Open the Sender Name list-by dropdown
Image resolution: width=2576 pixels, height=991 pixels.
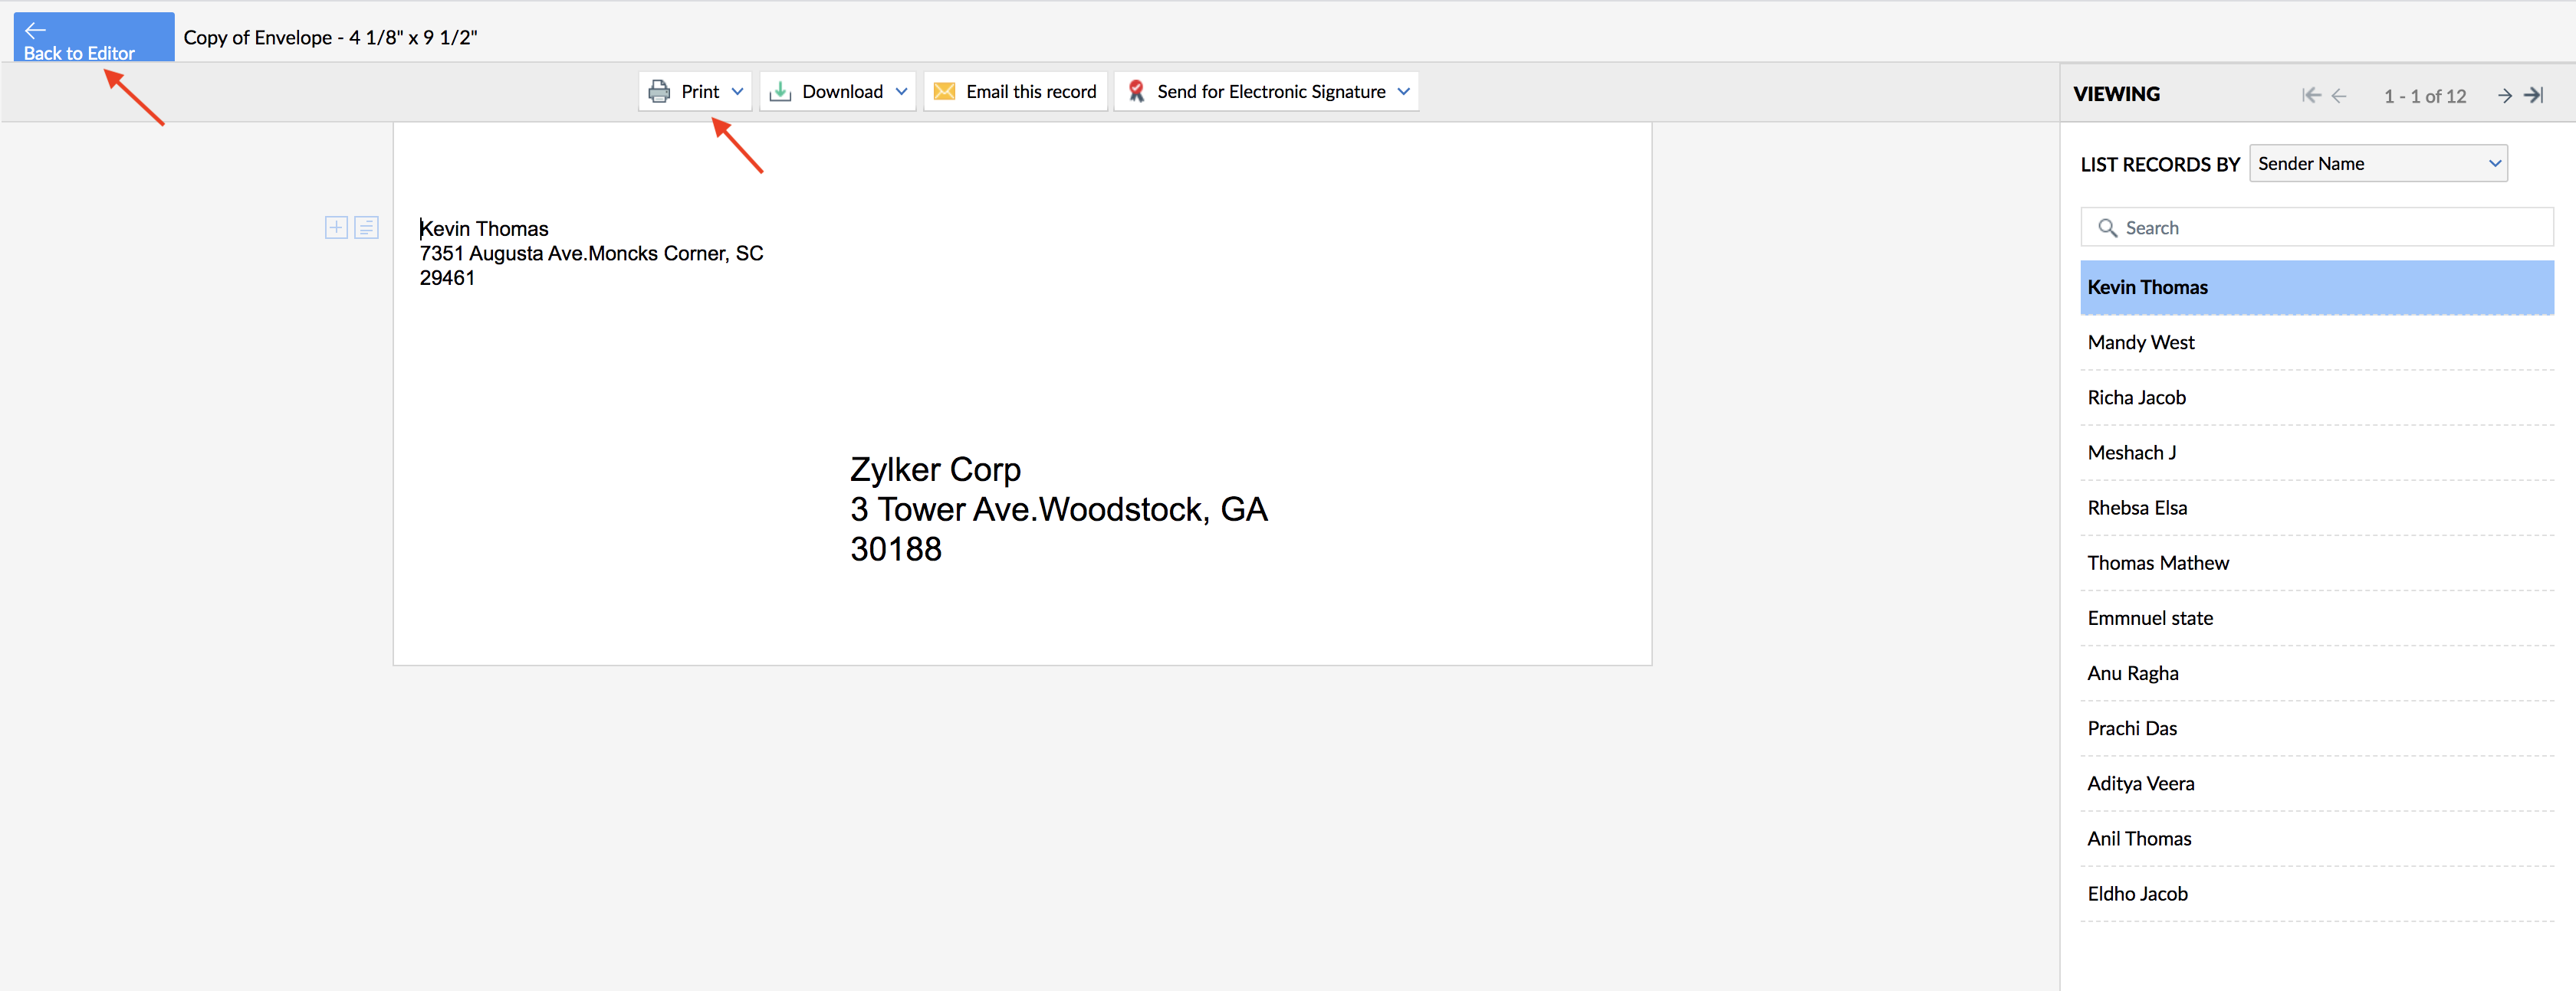tap(2378, 164)
